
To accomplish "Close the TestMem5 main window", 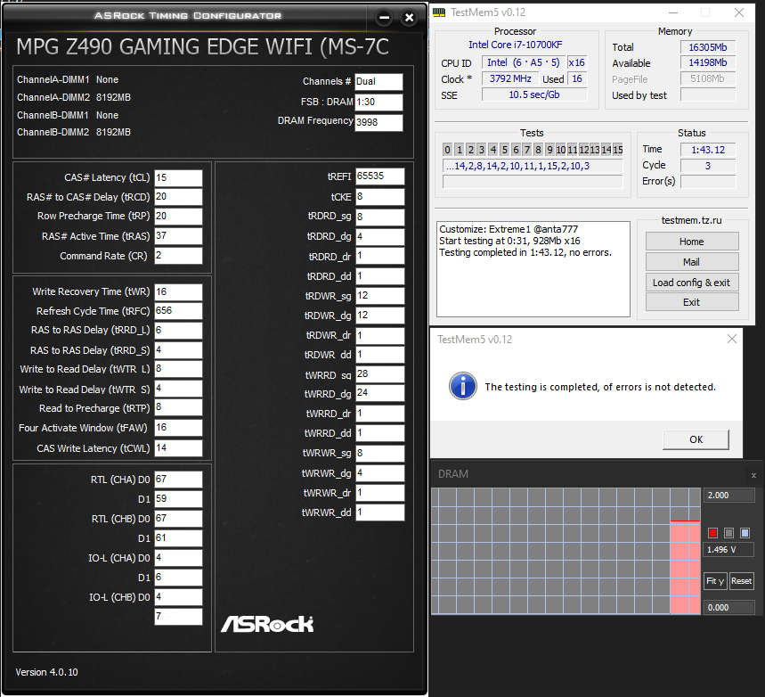I will click(x=738, y=12).
